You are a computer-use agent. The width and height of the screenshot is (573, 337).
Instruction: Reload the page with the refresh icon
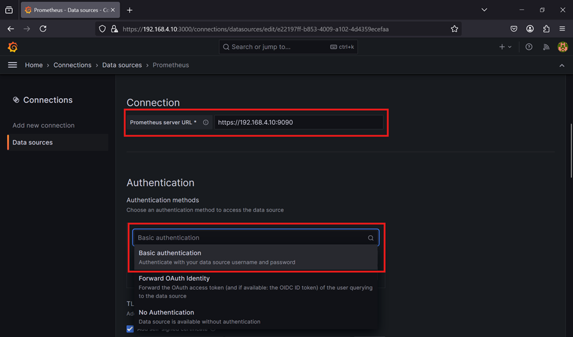click(43, 29)
